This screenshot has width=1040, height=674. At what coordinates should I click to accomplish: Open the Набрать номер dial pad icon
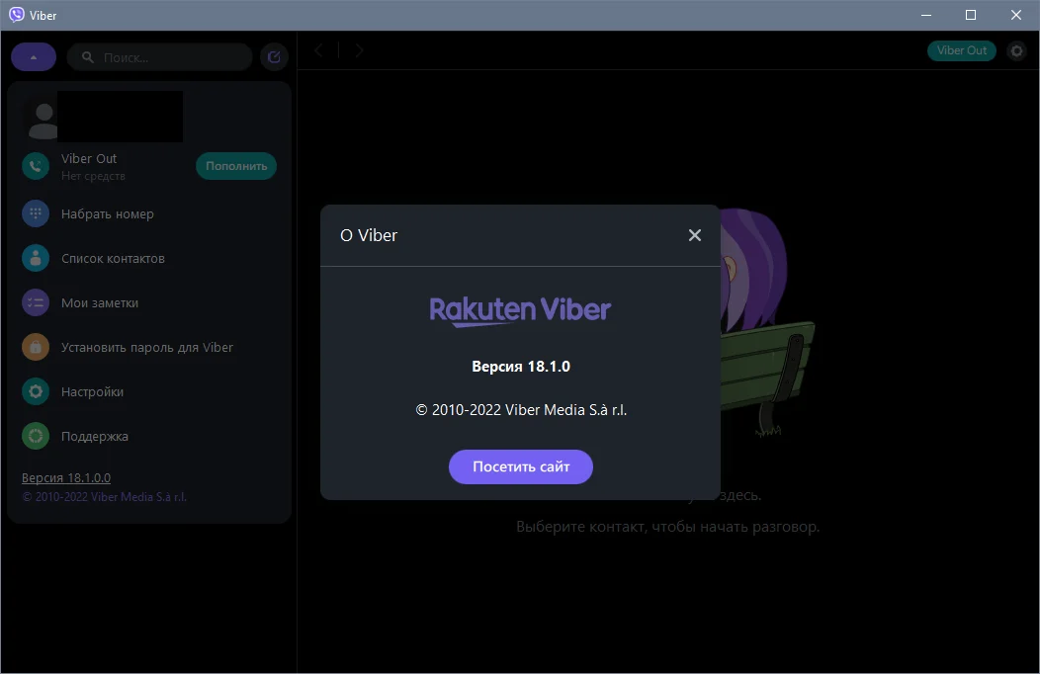tap(36, 213)
